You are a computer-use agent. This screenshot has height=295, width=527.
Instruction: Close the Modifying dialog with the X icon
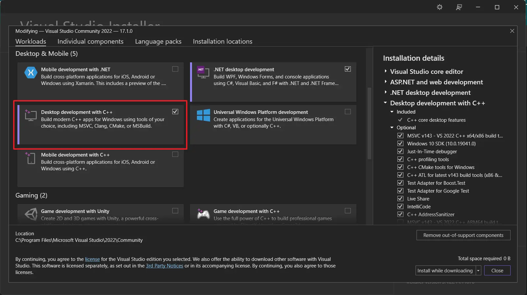coord(512,31)
